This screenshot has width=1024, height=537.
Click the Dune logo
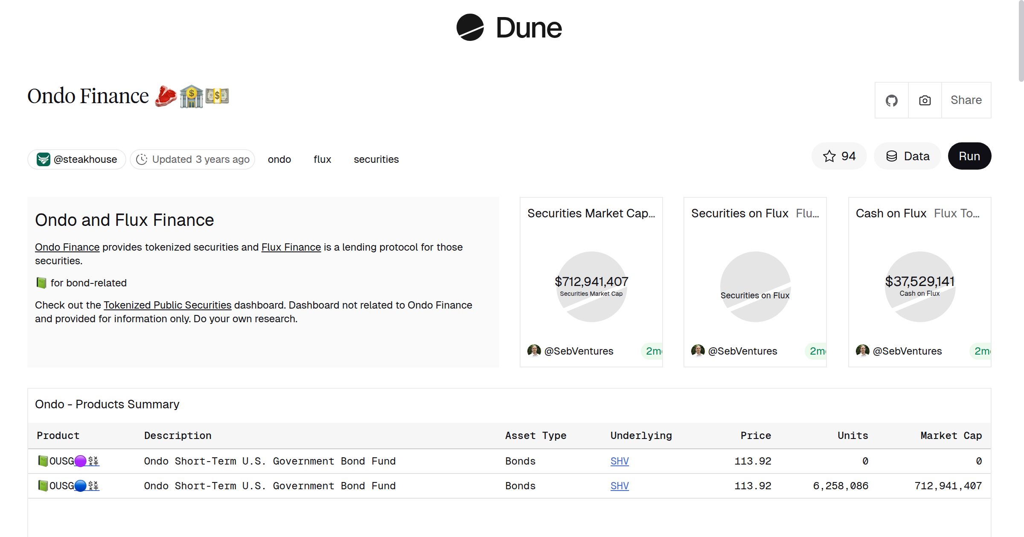pos(509,28)
